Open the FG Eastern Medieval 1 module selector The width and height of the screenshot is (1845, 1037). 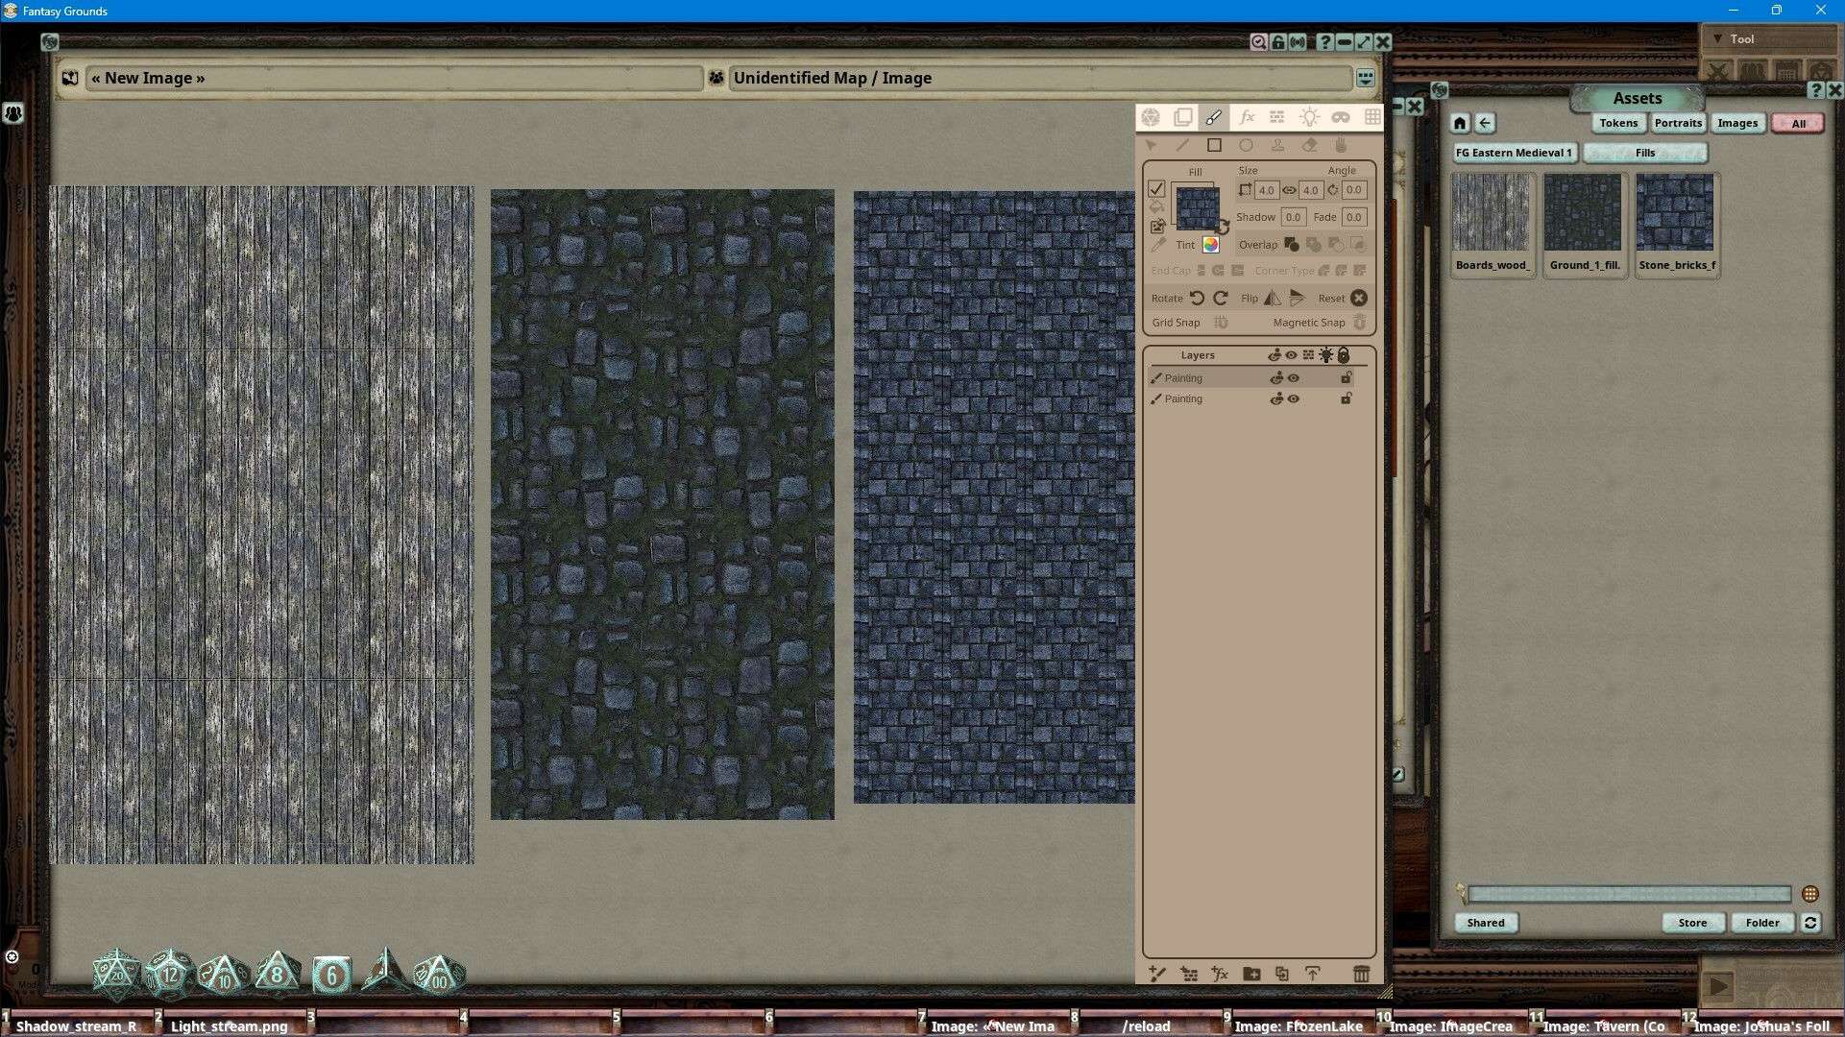point(1514,153)
